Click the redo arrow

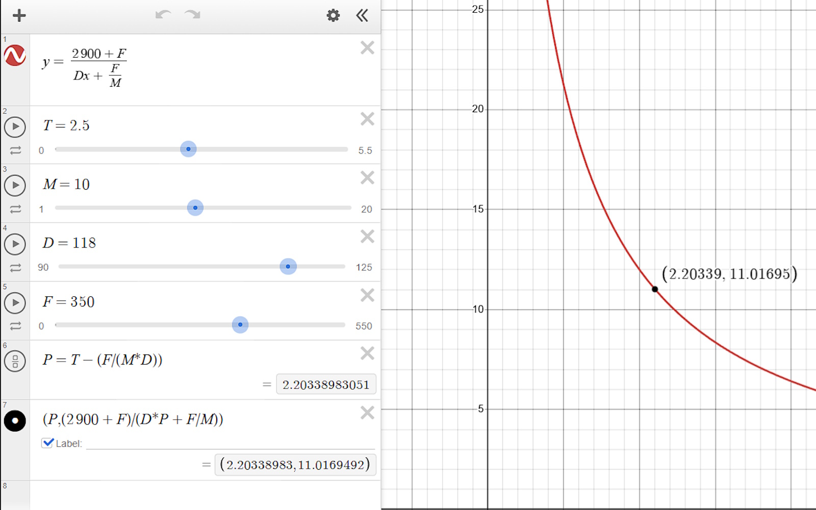[192, 15]
